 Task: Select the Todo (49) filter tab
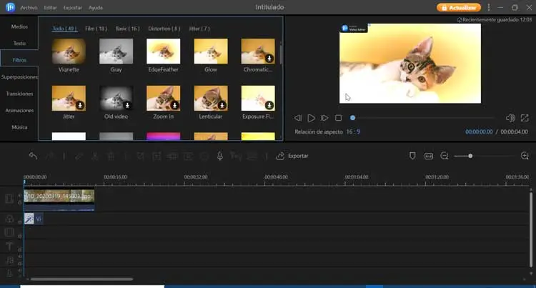64,29
